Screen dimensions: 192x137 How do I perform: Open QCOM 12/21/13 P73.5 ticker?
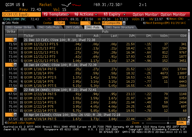click(41, 61)
